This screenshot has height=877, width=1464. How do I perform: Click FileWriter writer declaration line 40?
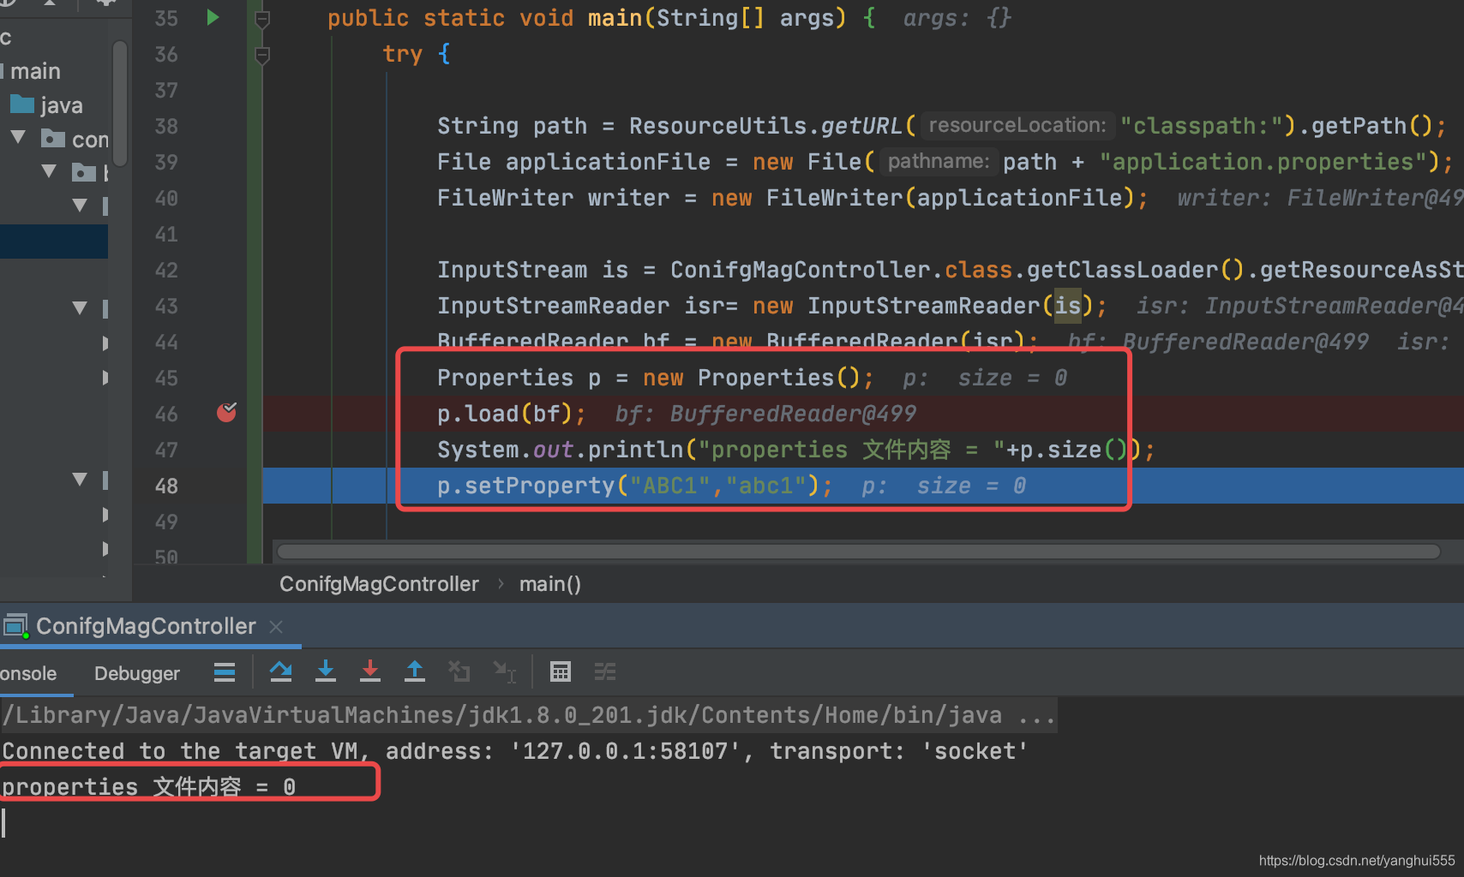coord(793,198)
